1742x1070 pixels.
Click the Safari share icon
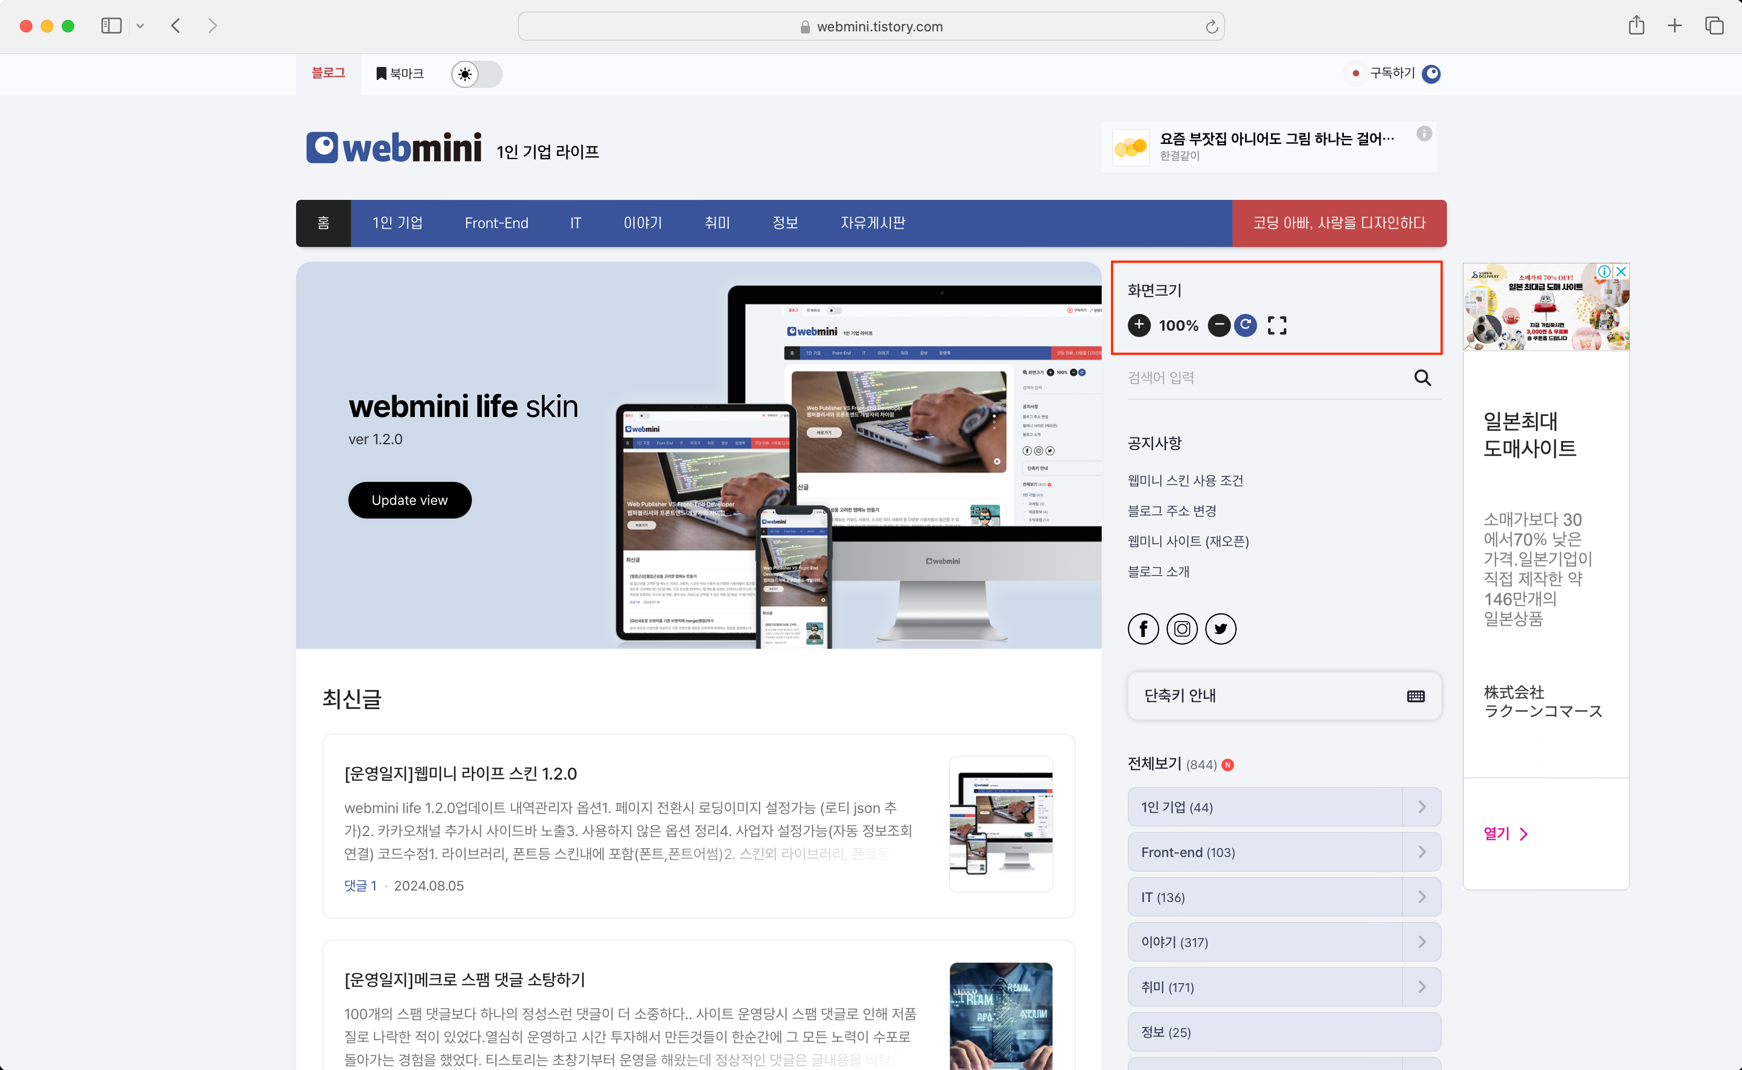pos(1636,26)
